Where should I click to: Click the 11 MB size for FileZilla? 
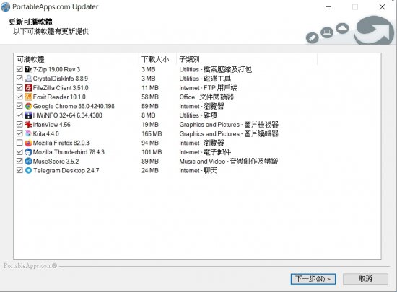pyautogui.click(x=150, y=88)
